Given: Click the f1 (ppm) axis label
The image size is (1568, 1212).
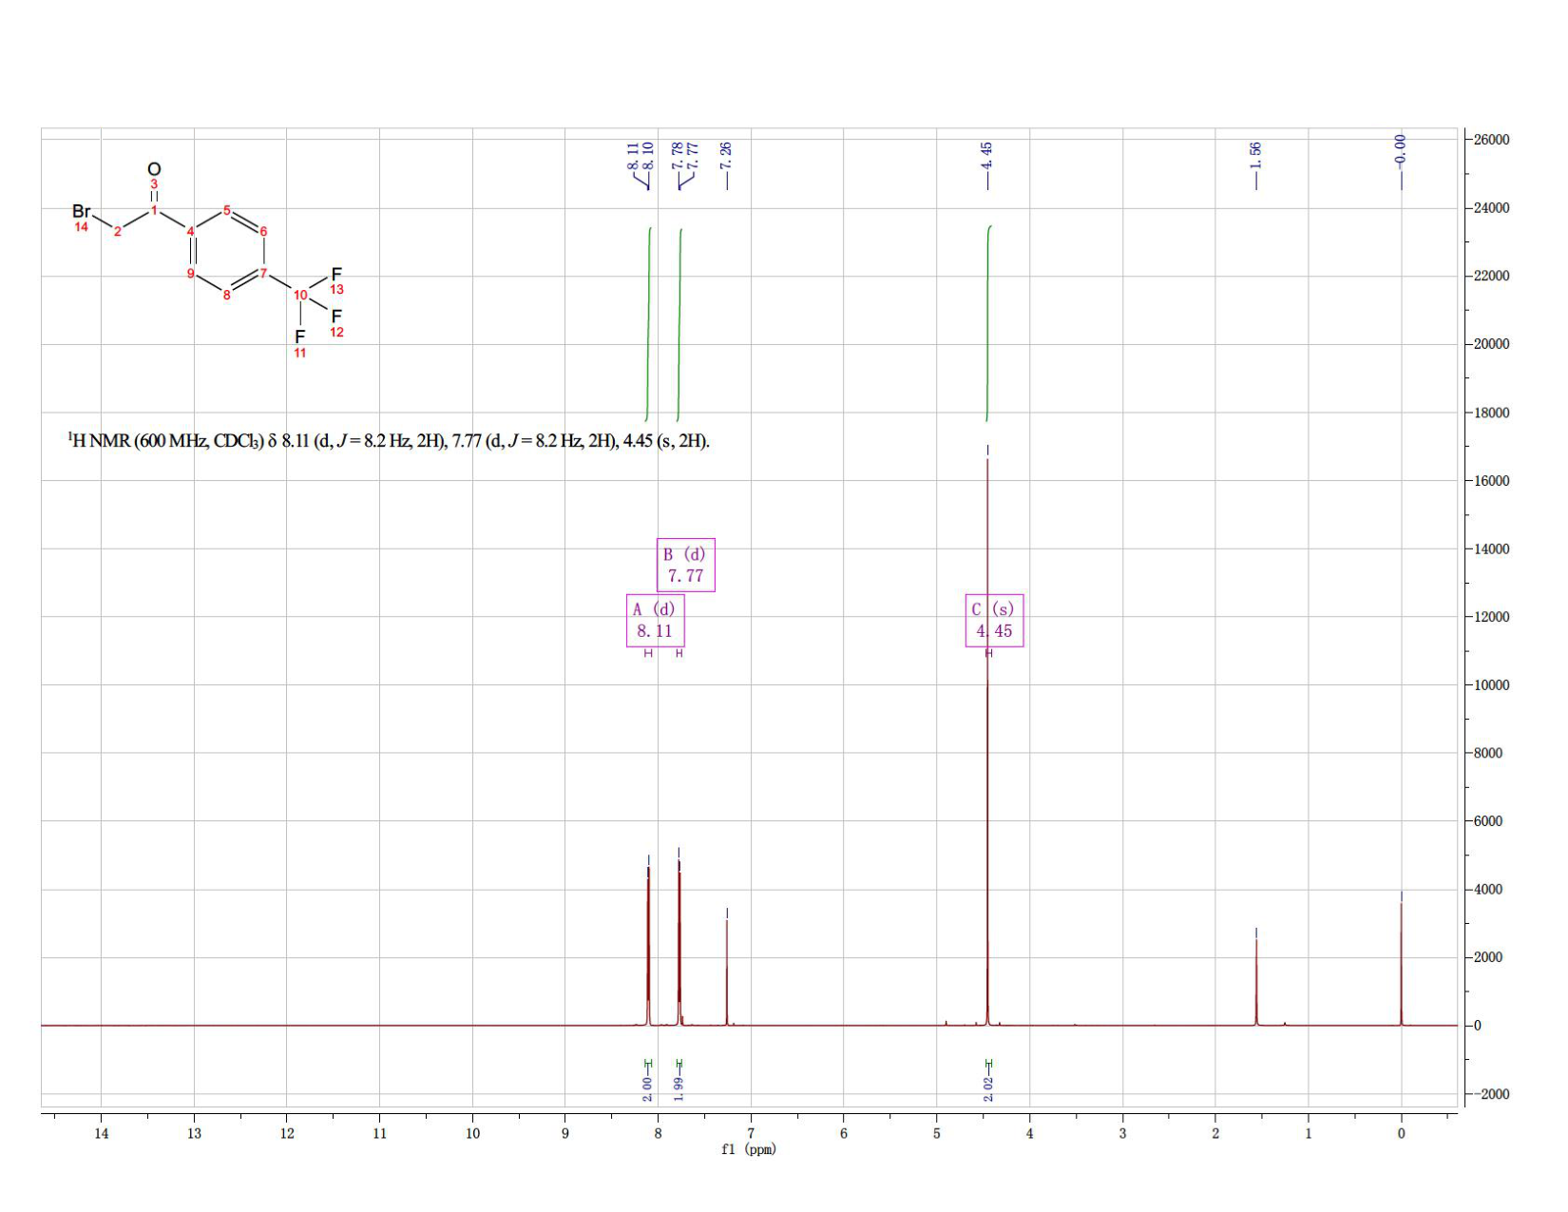Looking at the screenshot, I should pos(749,1149).
